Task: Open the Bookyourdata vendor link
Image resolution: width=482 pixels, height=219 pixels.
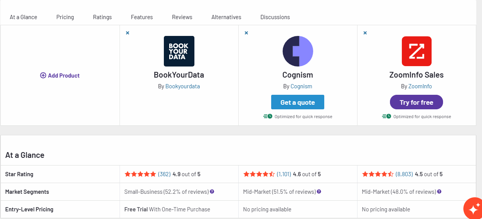Action: 183,86
